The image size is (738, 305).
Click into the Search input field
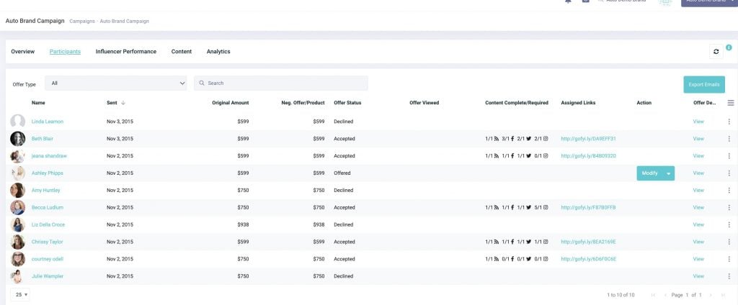[281, 83]
